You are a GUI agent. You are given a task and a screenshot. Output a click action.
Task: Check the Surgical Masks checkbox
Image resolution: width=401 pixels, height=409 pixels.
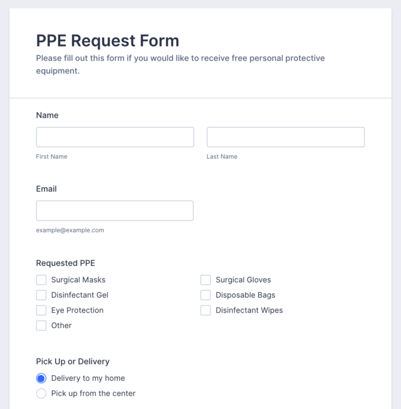coord(41,280)
